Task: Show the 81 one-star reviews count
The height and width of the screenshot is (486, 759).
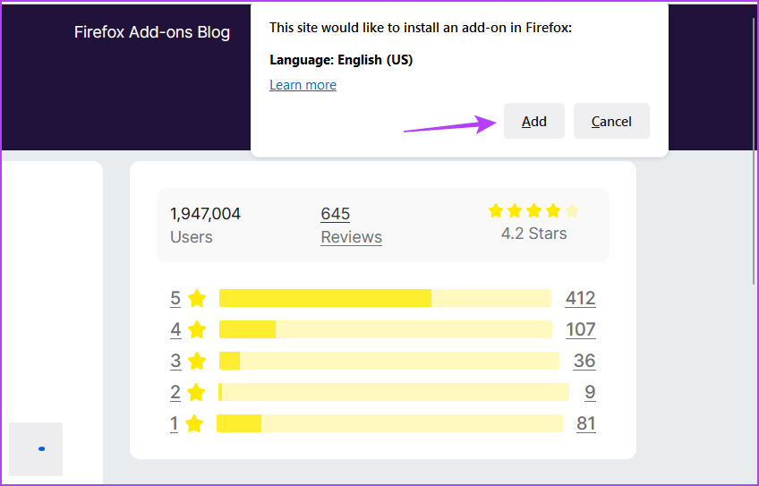Action: 585,423
